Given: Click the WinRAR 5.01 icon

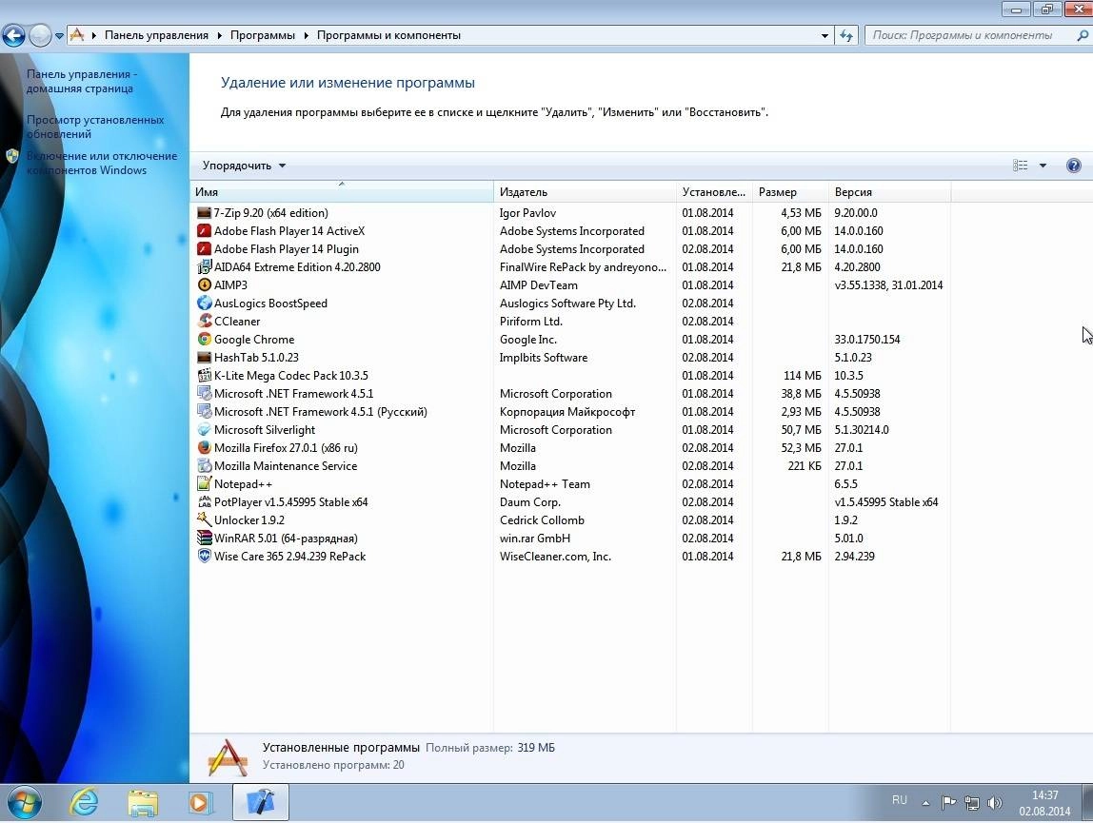Looking at the screenshot, I should [x=205, y=538].
